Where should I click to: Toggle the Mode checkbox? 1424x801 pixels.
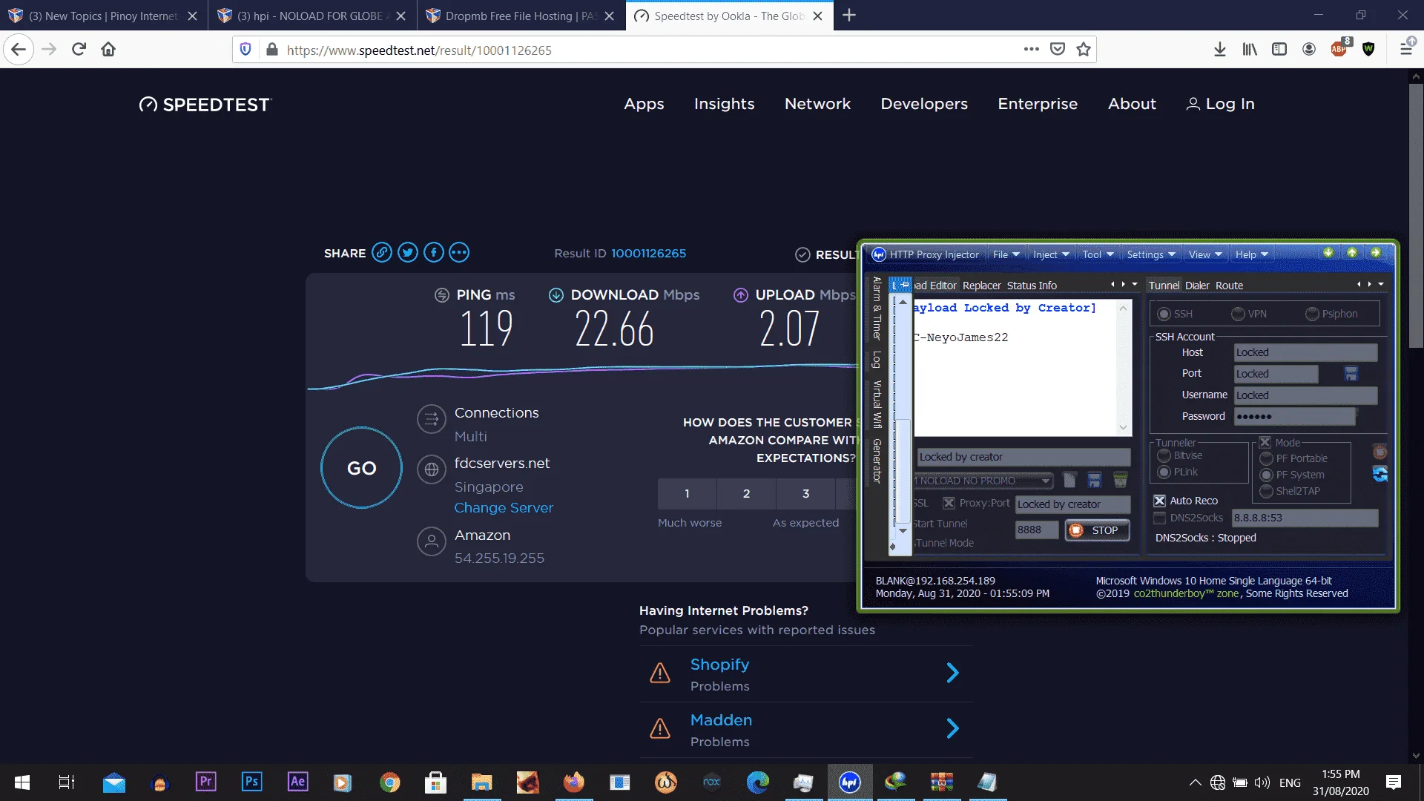tap(1265, 443)
